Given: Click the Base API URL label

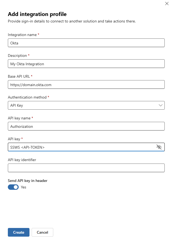Looking at the screenshot, I should (19, 76).
